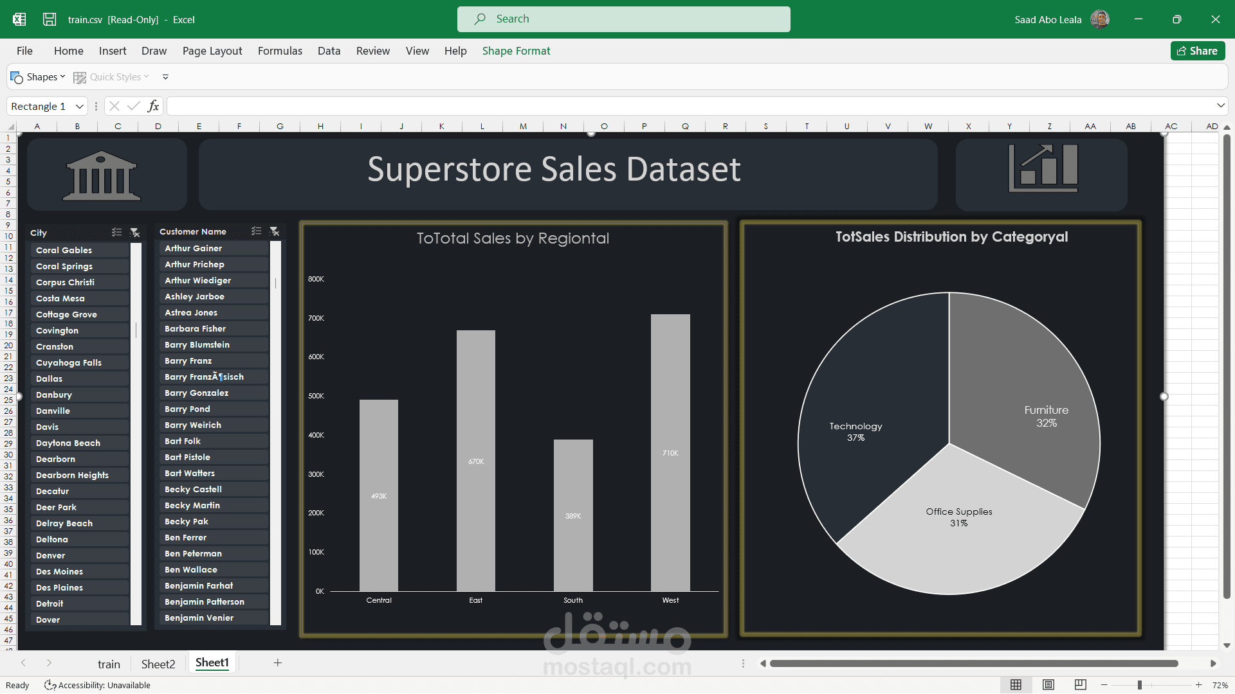Add a new worksheet
The height and width of the screenshot is (694, 1235).
[x=278, y=663]
